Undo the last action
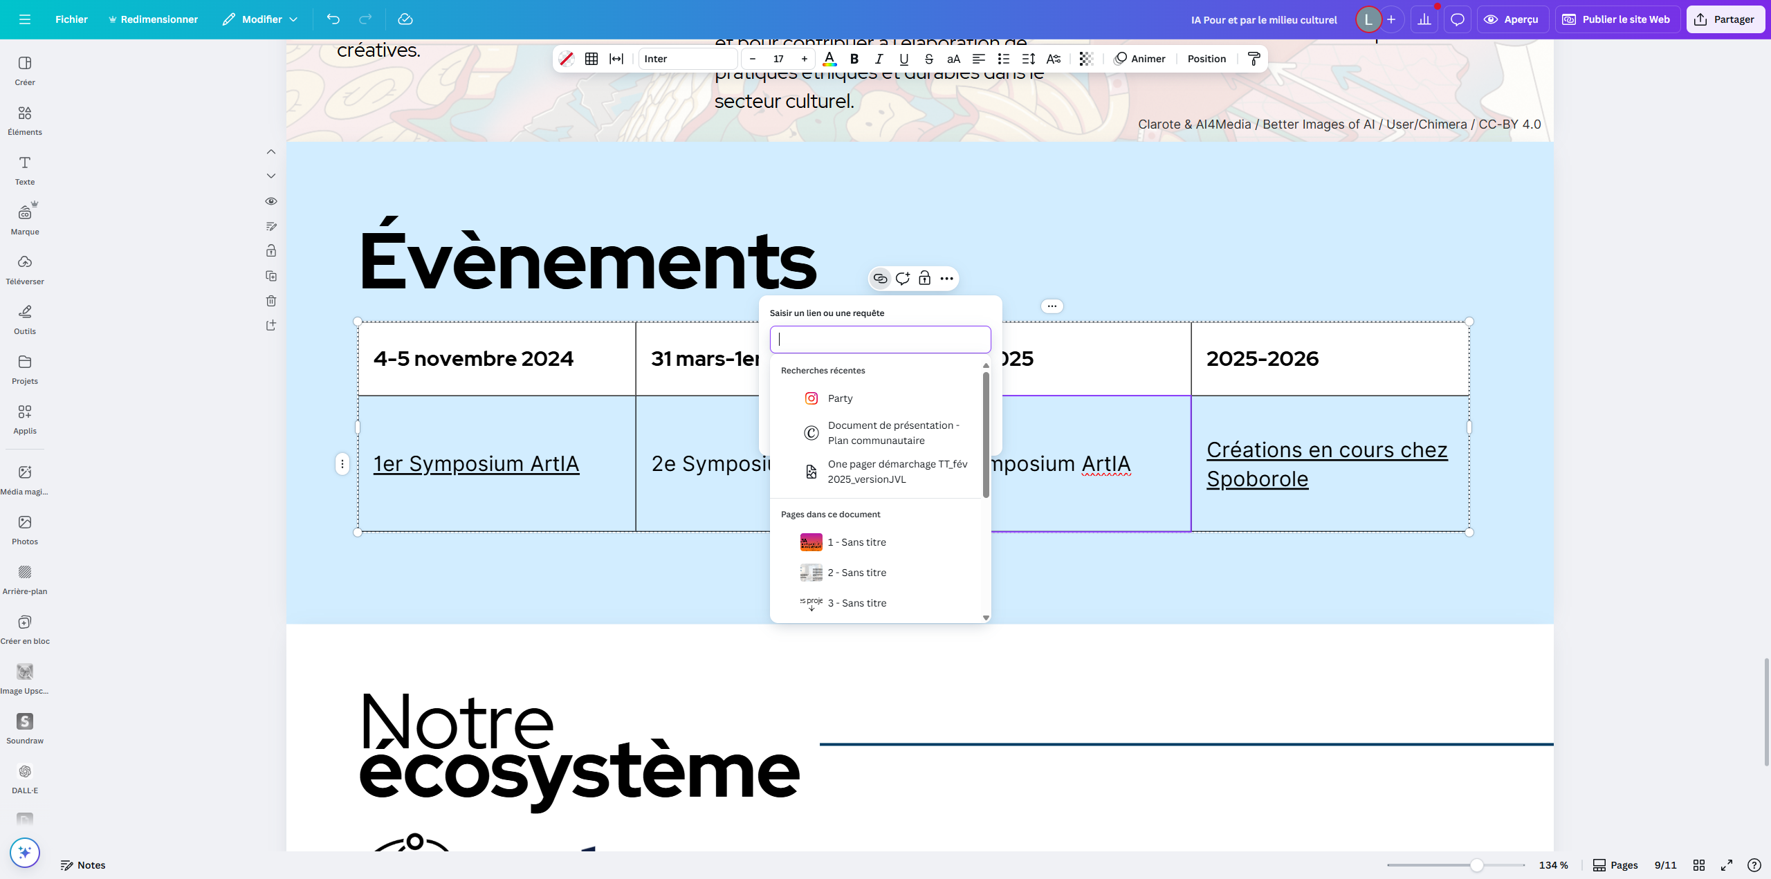Screen dimensions: 1771x879 click(x=333, y=19)
